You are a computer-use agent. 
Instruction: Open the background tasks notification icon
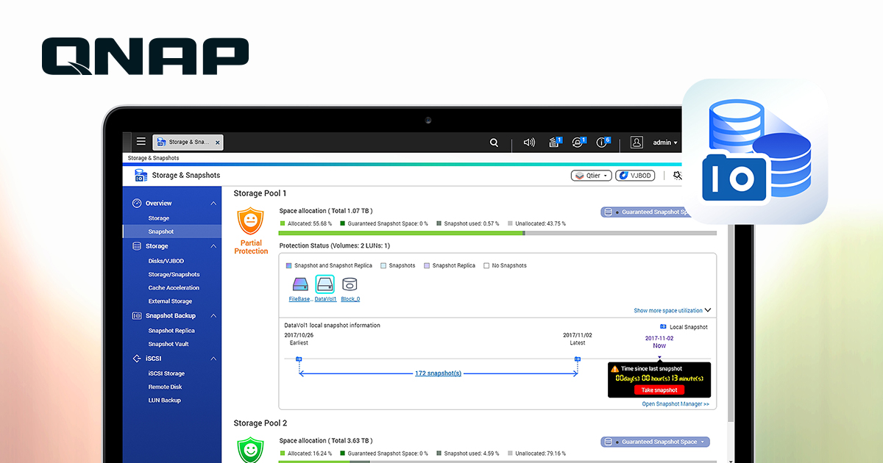pos(553,143)
